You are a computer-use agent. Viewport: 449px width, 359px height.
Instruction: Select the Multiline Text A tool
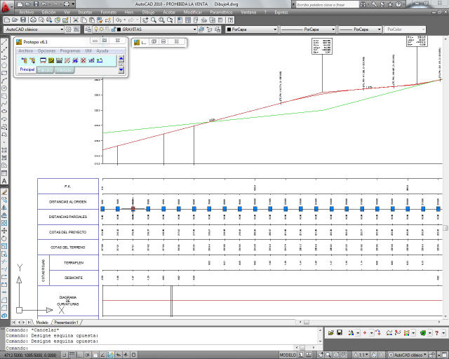pos(4,181)
